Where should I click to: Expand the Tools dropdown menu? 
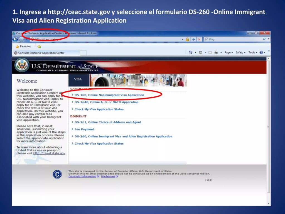[x=253, y=52]
